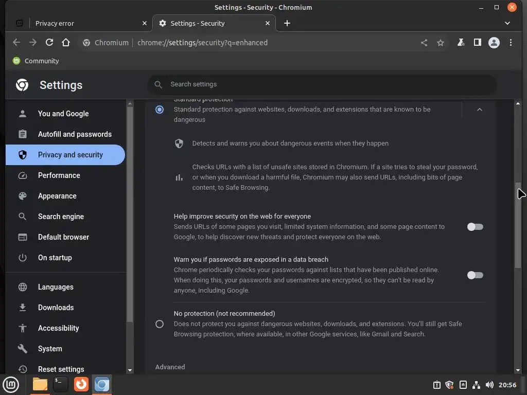Select the Standard protection radio button
This screenshot has width=527, height=395.
coord(160,110)
